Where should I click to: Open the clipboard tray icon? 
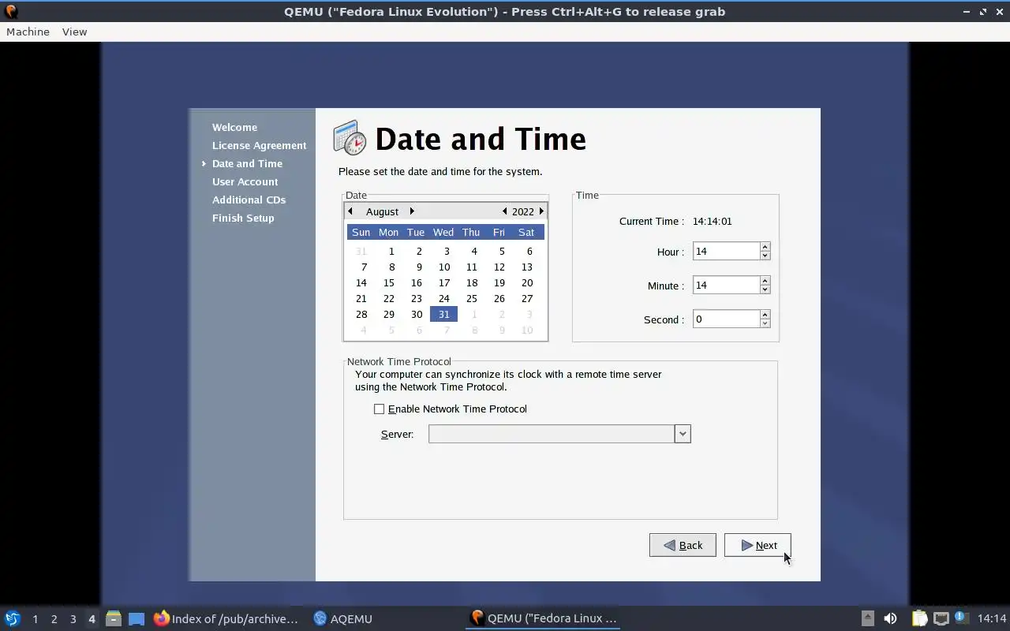[x=919, y=618]
